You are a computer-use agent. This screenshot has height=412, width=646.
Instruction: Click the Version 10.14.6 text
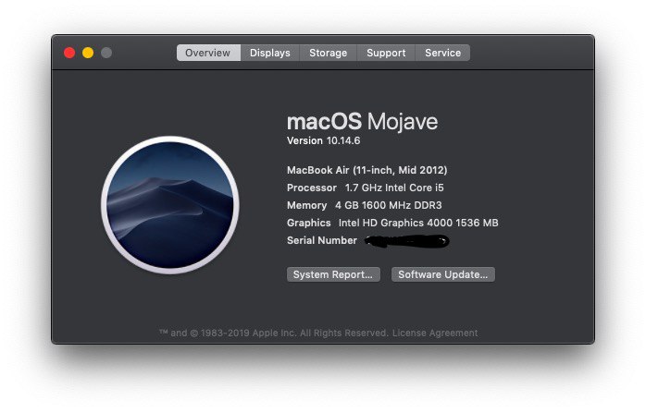pyautogui.click(x=323, y=140)
